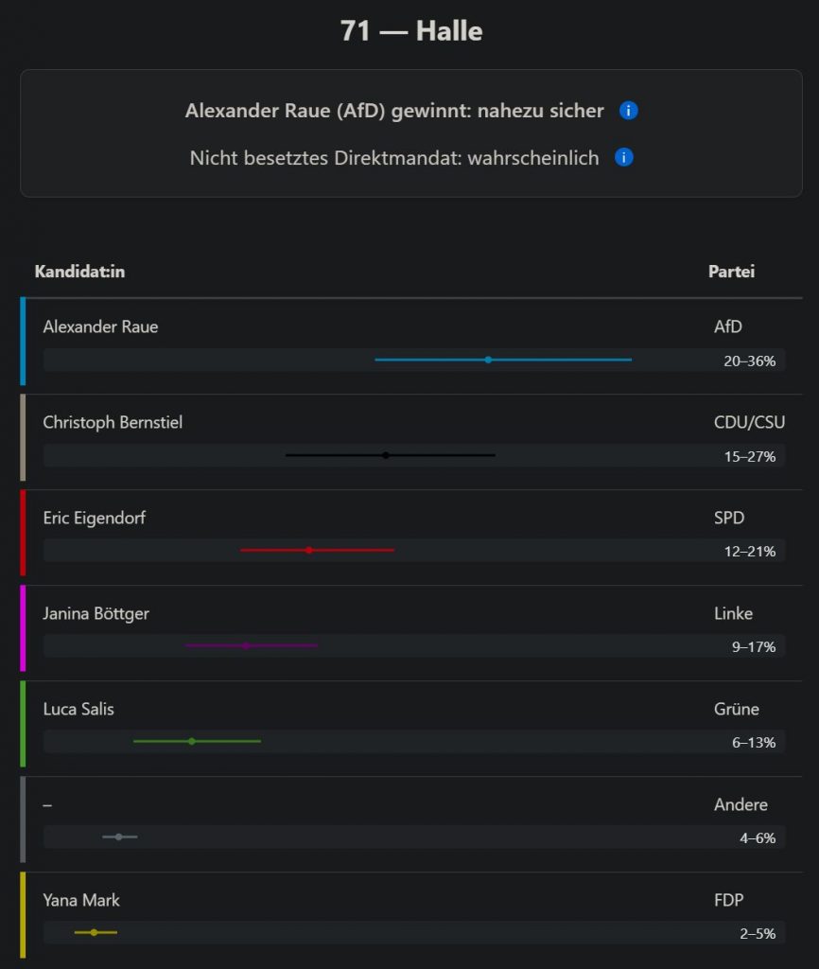The image size is (819, 969).
Task: Click candidate Janina Böttger
Action: point(96,613)
